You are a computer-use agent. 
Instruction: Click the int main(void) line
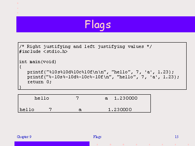[38, 62]
